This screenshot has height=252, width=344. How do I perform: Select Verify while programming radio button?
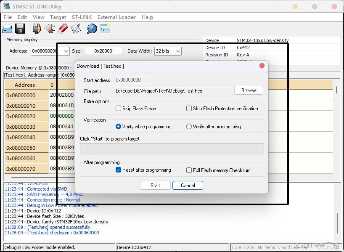(x=118, y=127)
